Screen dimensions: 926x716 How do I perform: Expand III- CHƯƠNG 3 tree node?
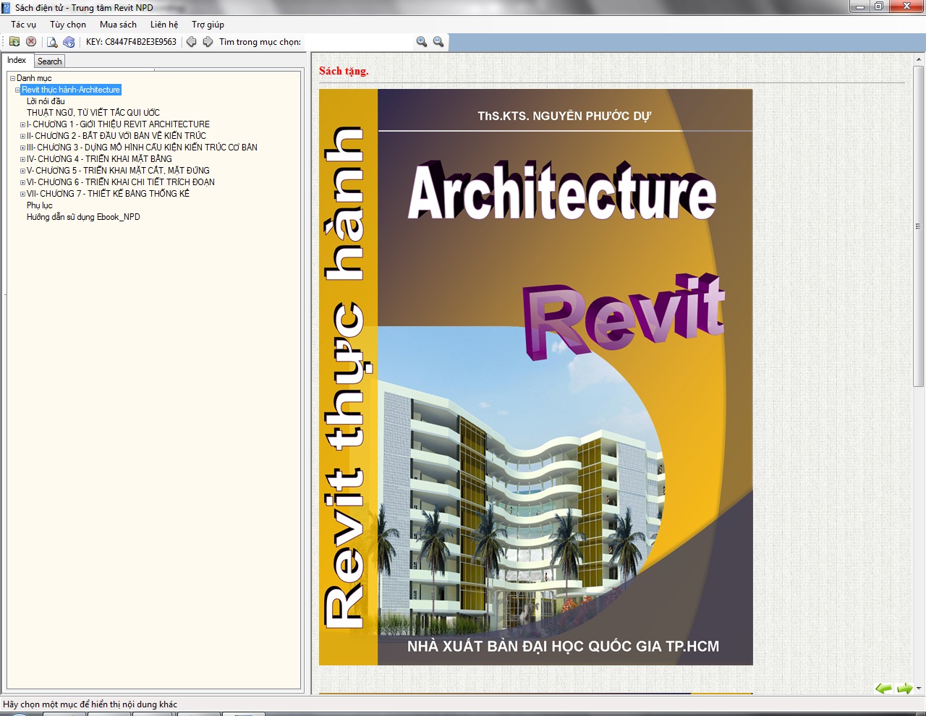[22, 148]
